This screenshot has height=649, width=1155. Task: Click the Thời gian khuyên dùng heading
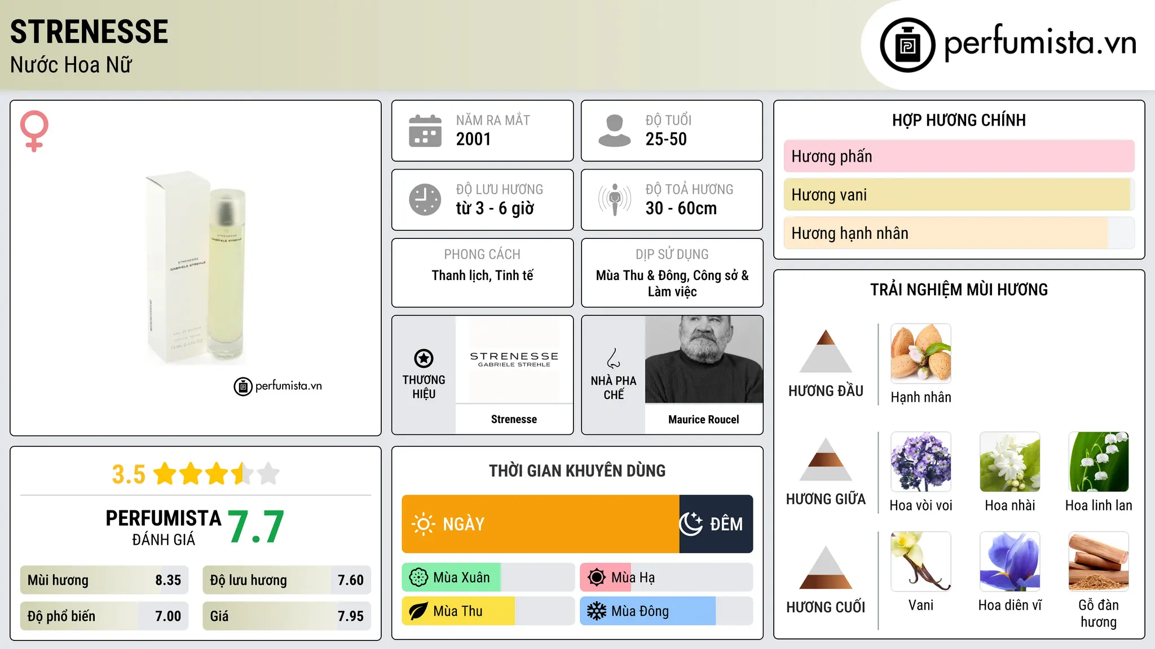577,471
